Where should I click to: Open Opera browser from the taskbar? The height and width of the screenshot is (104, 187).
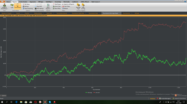click(36, 102)
